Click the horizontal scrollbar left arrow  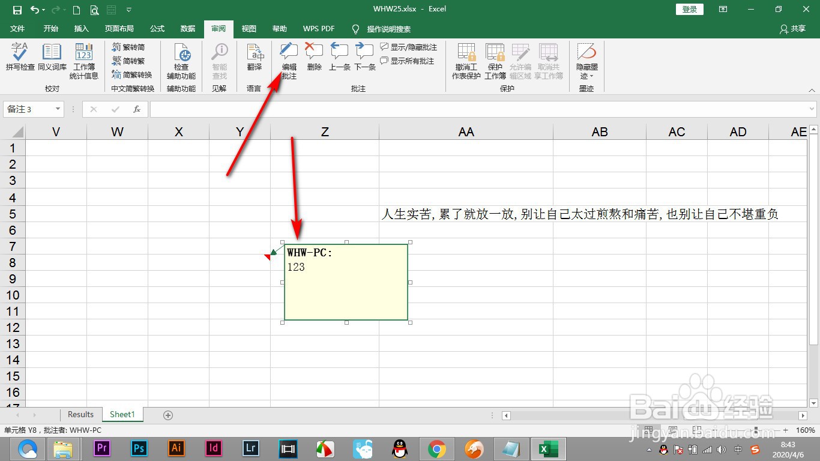pos(507,415)
